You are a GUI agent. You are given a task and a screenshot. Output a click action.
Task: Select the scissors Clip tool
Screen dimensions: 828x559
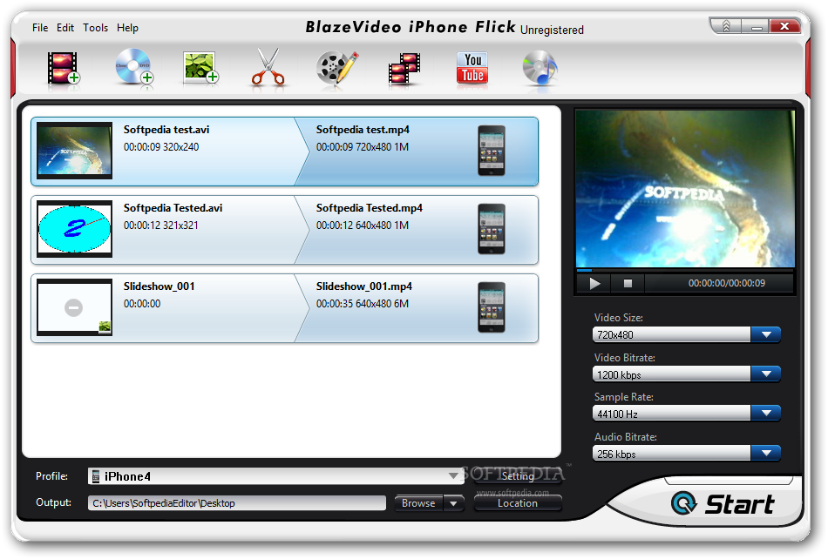[x=268, y=67]
